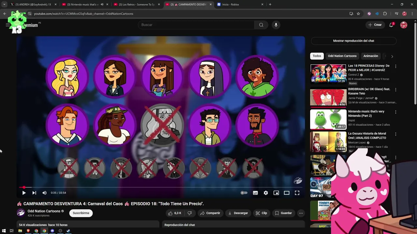
Task: Select the Todos filter chip
Action: pyautogui.click(x=317, y=56)
